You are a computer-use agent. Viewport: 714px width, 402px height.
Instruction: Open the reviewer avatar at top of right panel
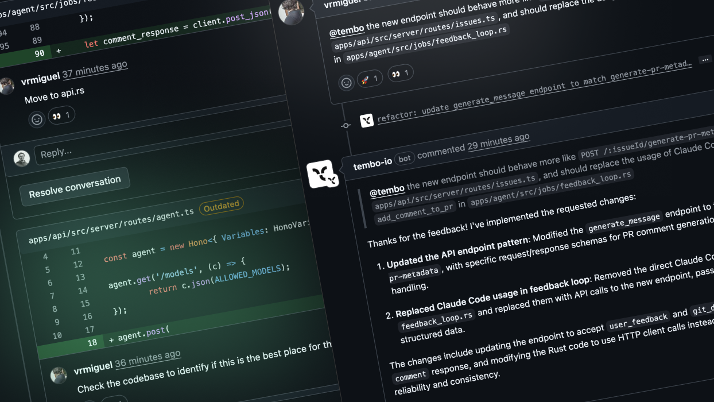pyautogui.click(x=291, y=12)
